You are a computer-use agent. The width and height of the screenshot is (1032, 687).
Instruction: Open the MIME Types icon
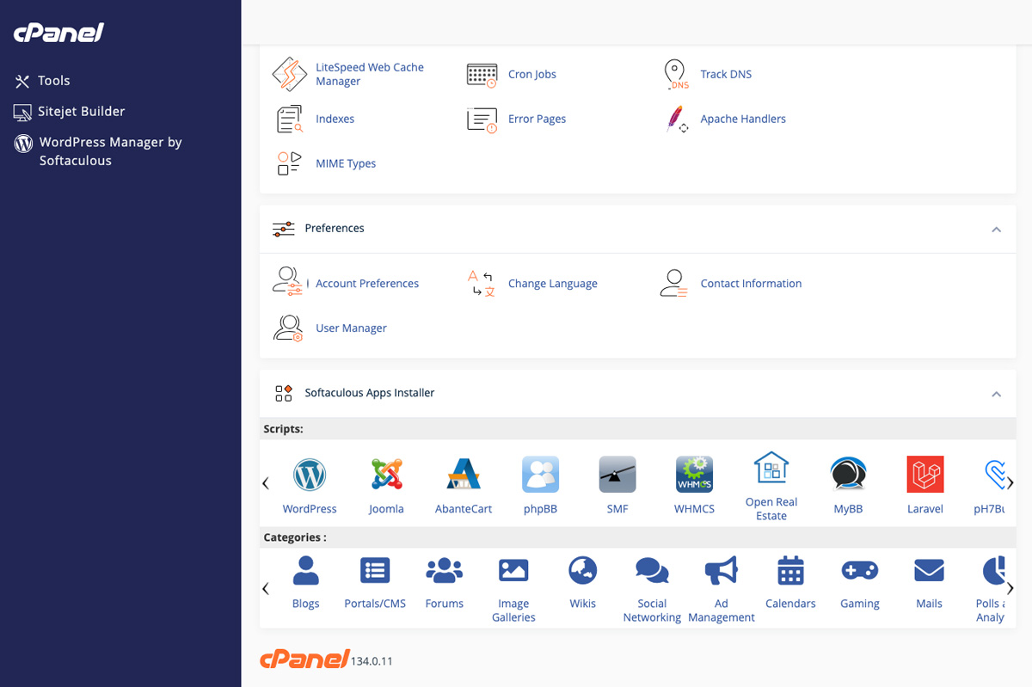click(x=289, y=163)
